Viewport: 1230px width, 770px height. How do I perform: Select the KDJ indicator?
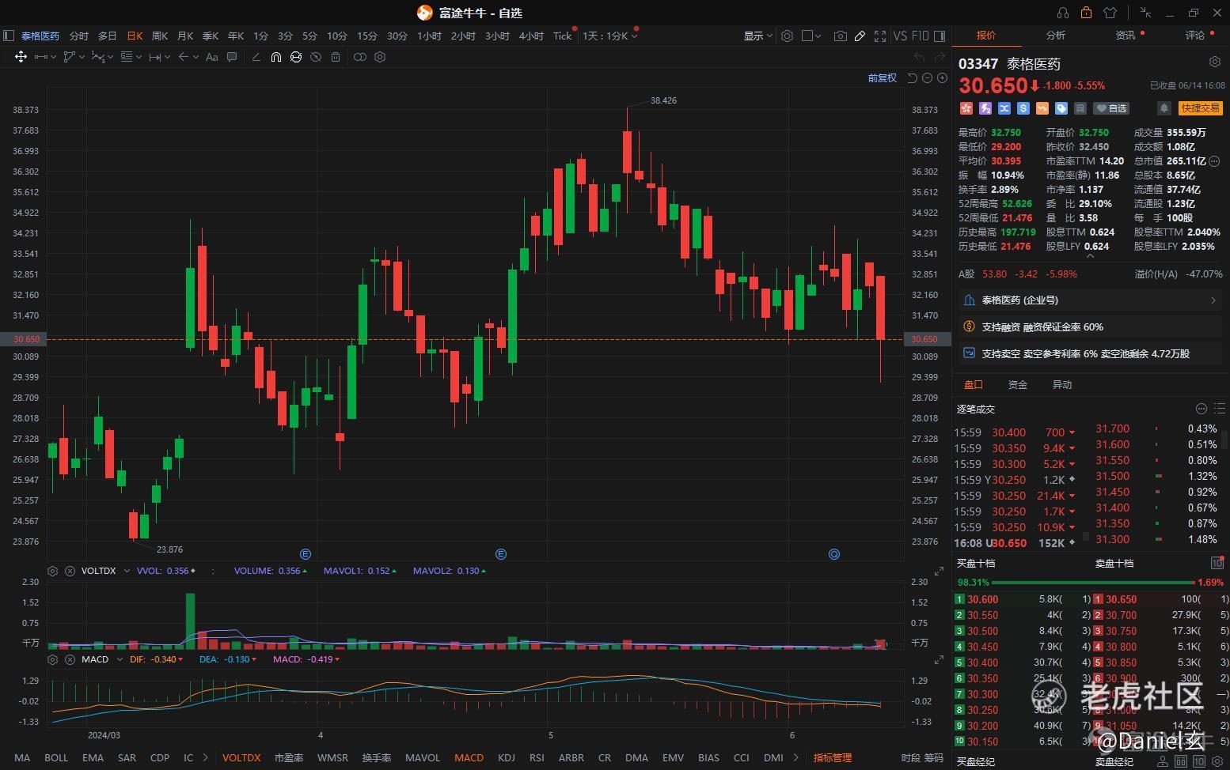coord(507,757)
